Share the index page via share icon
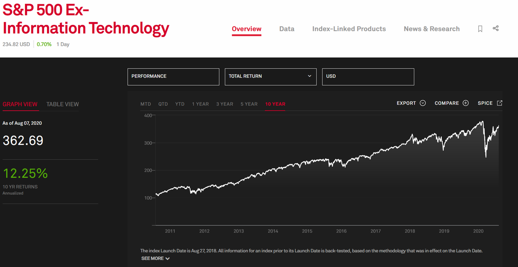Image resolution: width=518 pixels, height=267 pixels. pos(496,28)
